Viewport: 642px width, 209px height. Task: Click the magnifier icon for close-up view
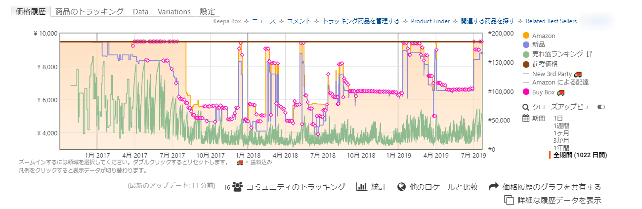(x=526, y=107)
